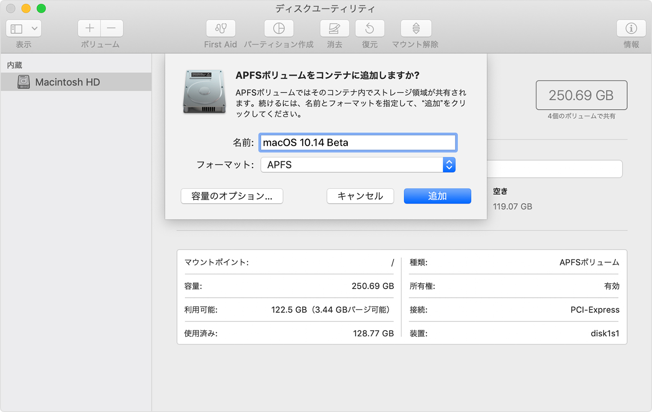Click Macintosh HD disk icon in sidebar

24,82
